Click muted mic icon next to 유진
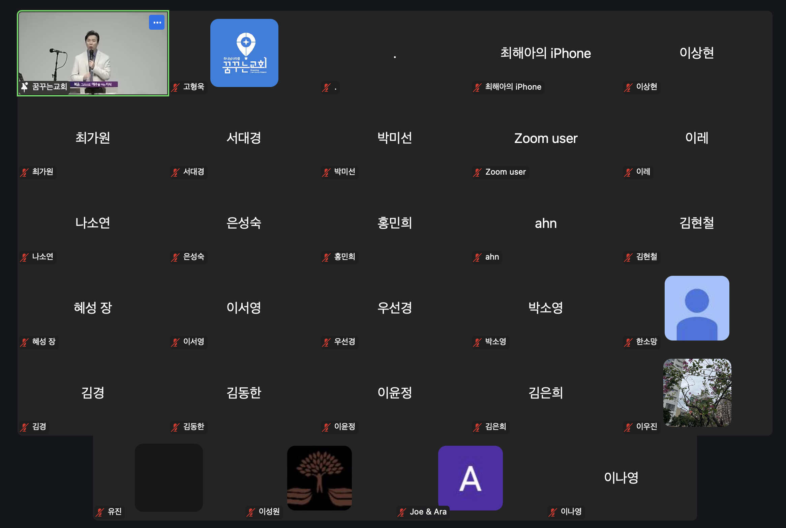 click(100, 512)
